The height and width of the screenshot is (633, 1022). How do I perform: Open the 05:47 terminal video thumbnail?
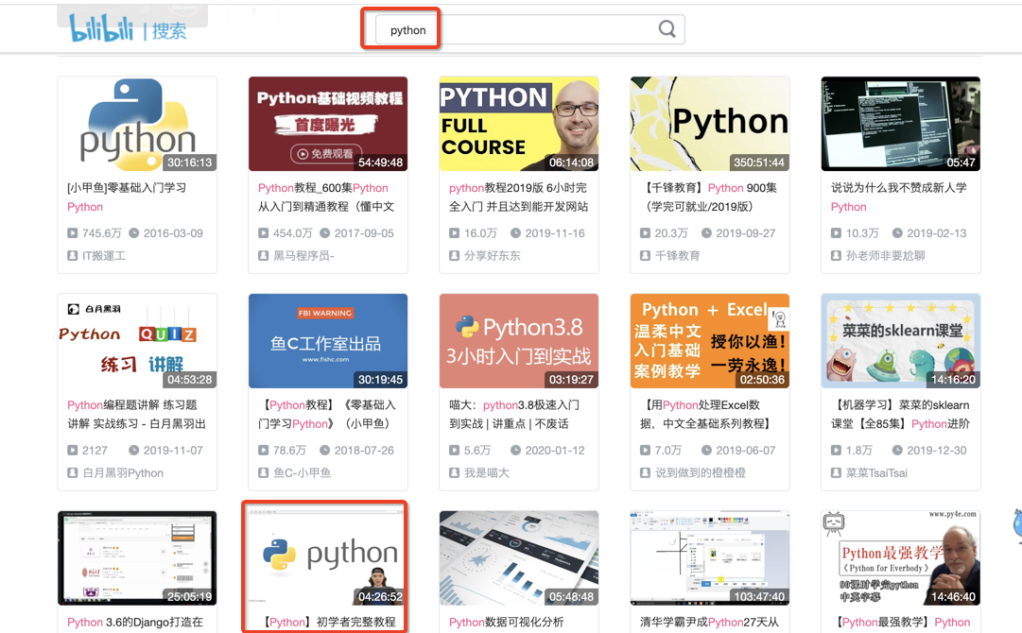click(901, 124)
